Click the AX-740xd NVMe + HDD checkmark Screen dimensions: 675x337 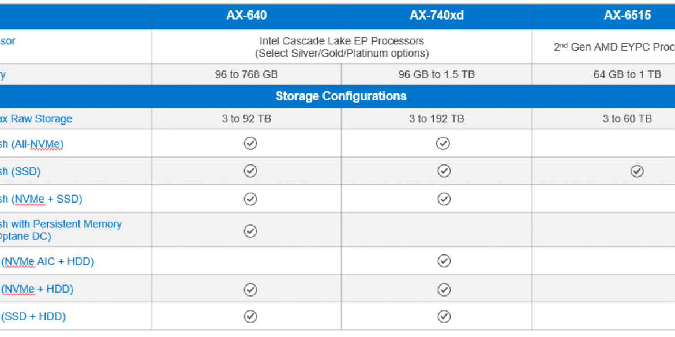point(444,290)
